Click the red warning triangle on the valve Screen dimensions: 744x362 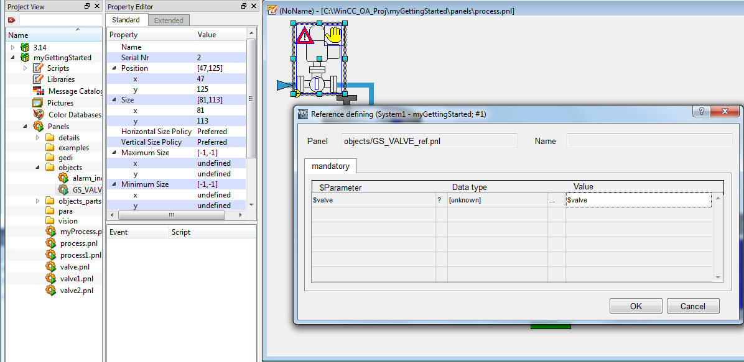click(x=304, y=36)
